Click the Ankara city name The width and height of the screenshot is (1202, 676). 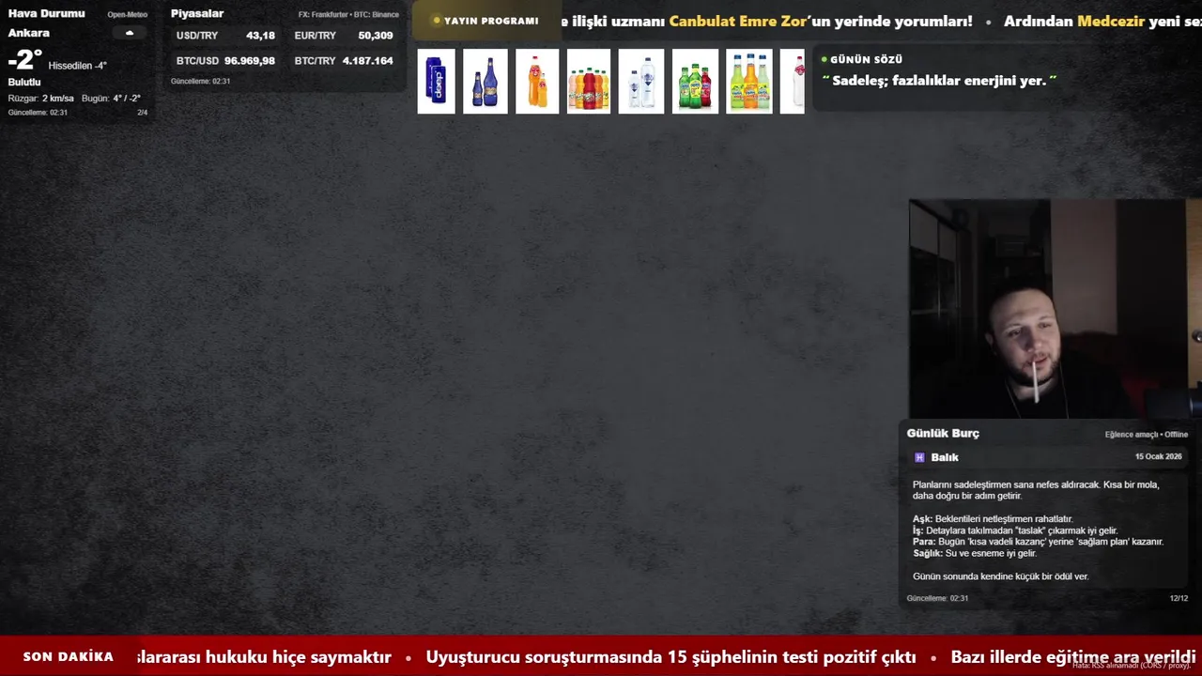(29, 33)
